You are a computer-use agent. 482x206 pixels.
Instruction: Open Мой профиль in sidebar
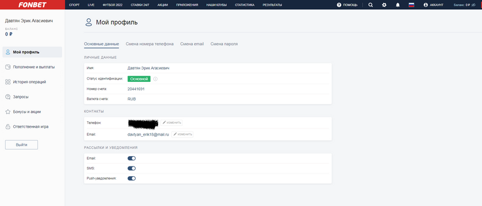(32, 52)
